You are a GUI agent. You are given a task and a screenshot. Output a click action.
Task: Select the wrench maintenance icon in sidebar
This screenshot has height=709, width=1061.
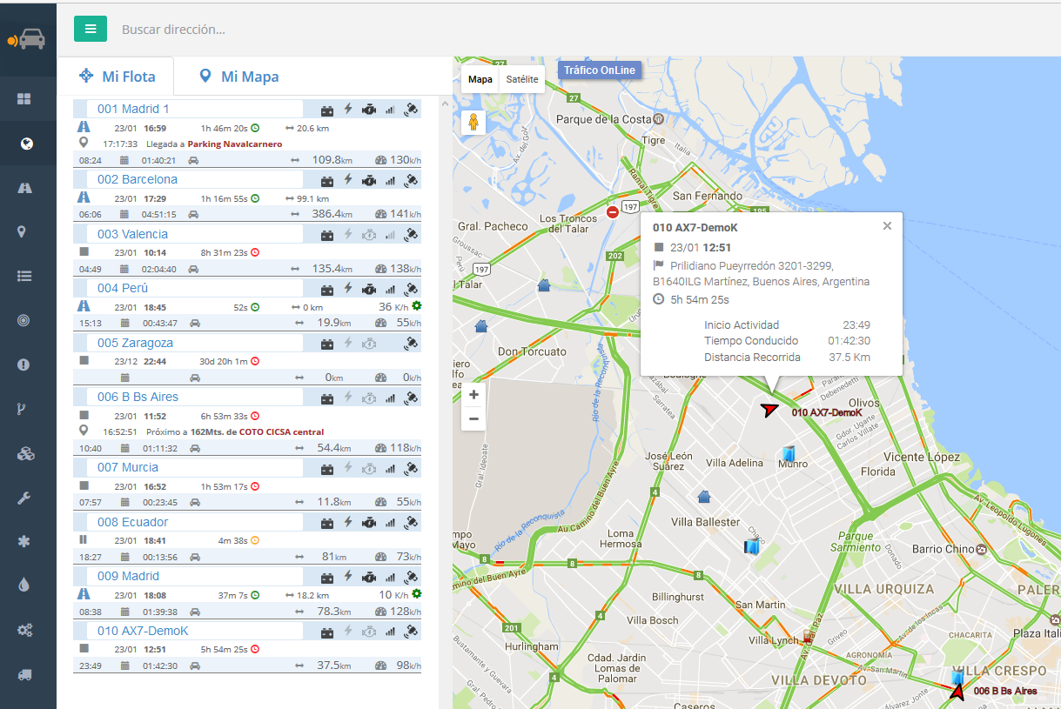[x=25, y=497]
